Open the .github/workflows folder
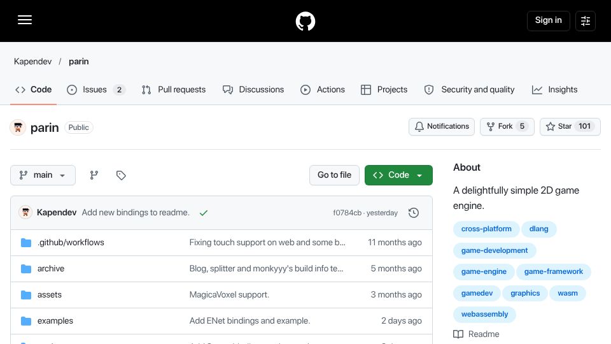Image resolution: width=611 pixels, height=344 pixels. coord(71,243)
